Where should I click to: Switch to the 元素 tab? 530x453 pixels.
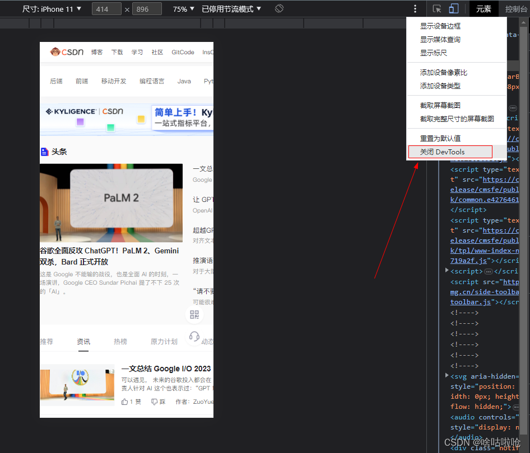pyautogui.click(x=483, y=9)
